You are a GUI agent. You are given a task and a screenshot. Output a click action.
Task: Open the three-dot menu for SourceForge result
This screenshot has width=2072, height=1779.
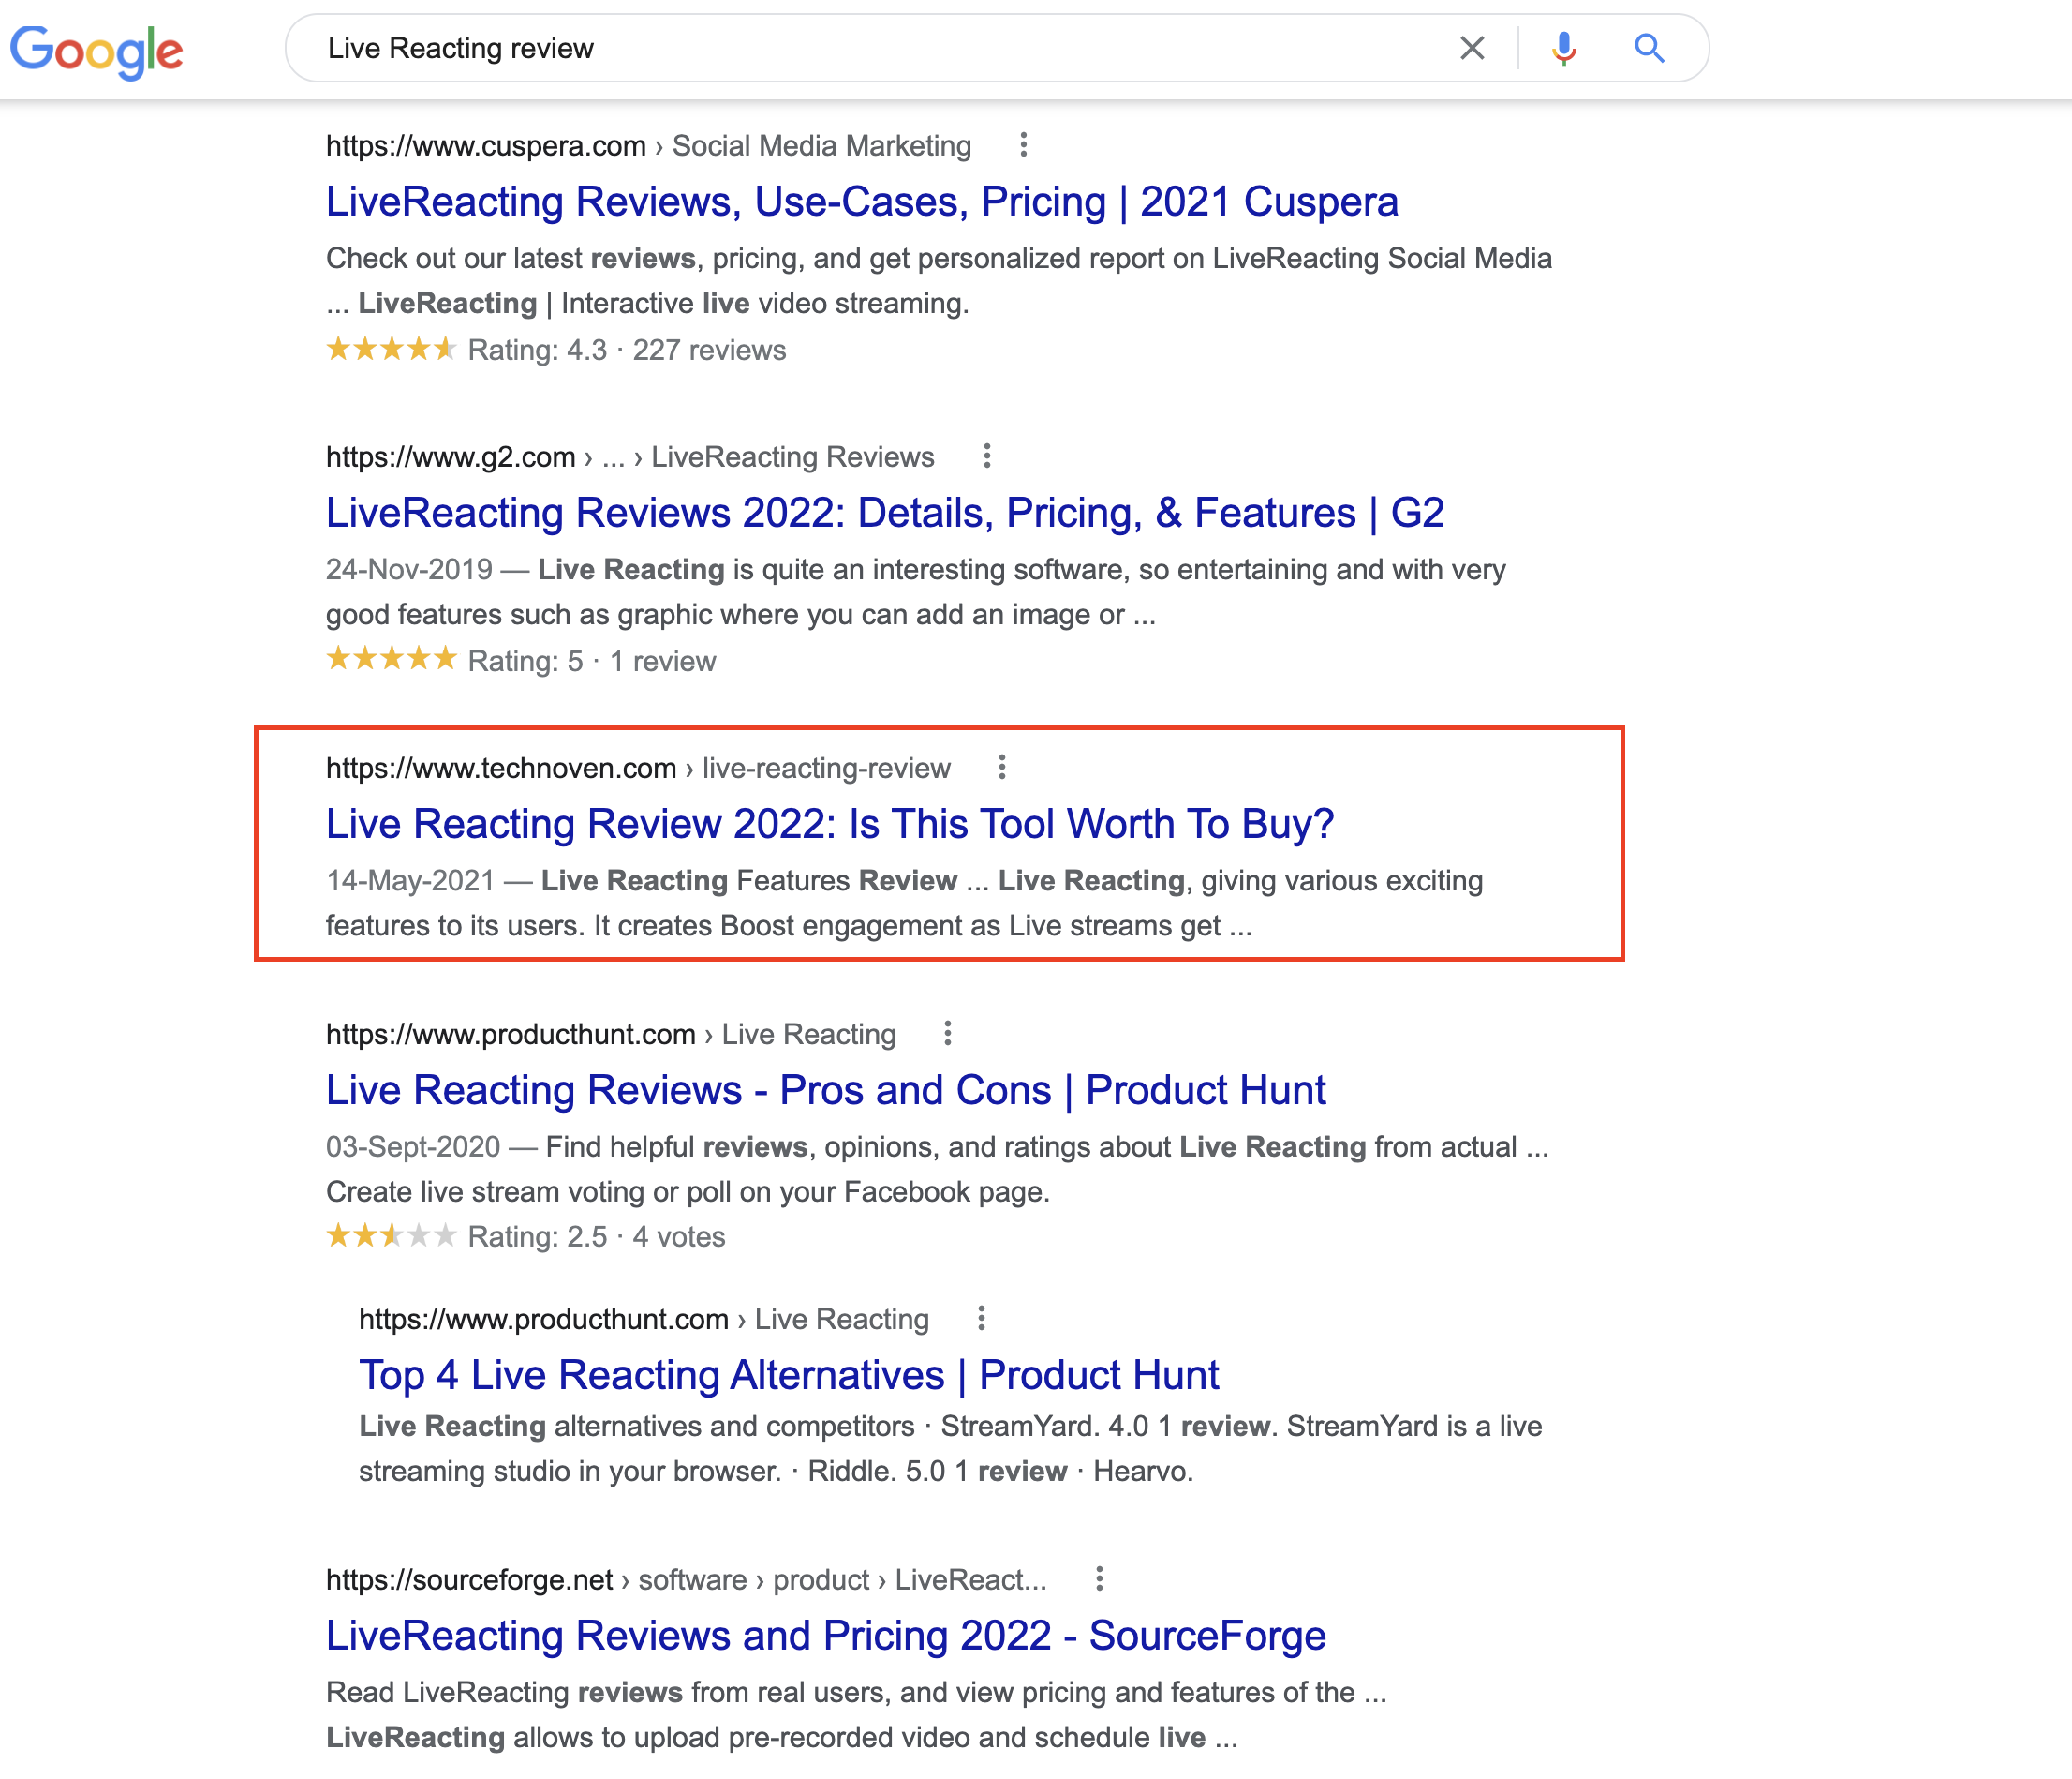click(x=1099, y=1579)
